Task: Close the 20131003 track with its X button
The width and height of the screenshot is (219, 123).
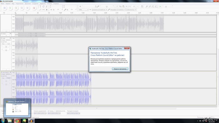Action: coord(1,72)
